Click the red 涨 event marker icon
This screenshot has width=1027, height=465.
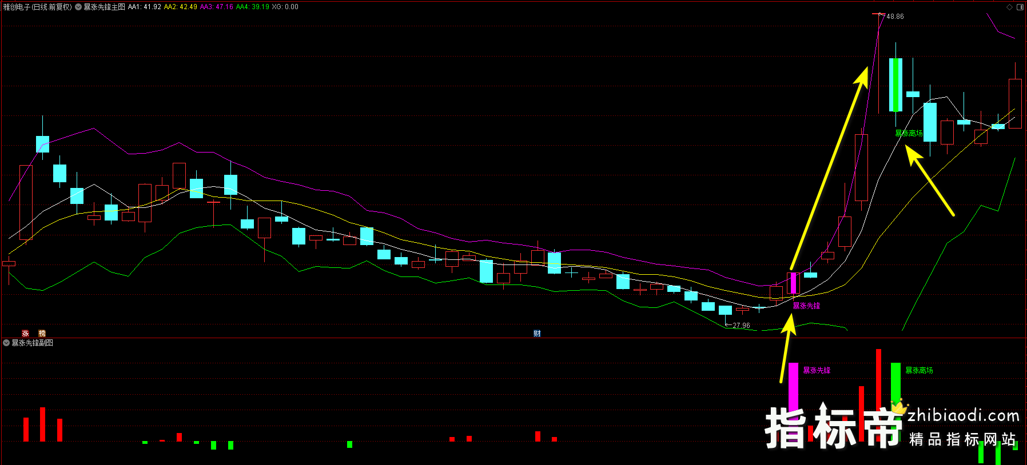25,333
